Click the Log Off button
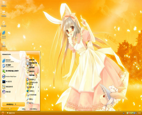Screen dimensions: 142x115 (x=23, y=109)
